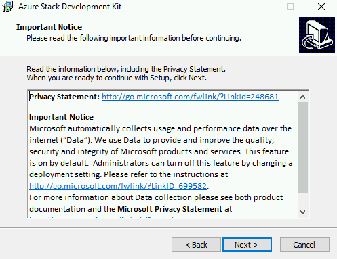Click the scroll up arrow of the notice box
337x259 pixels.
[302, 97]
